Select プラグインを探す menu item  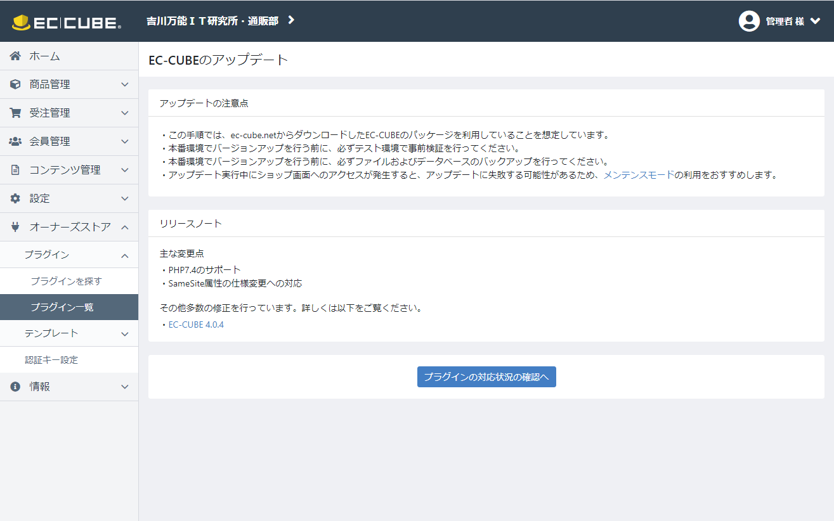[x=66, y=281]
